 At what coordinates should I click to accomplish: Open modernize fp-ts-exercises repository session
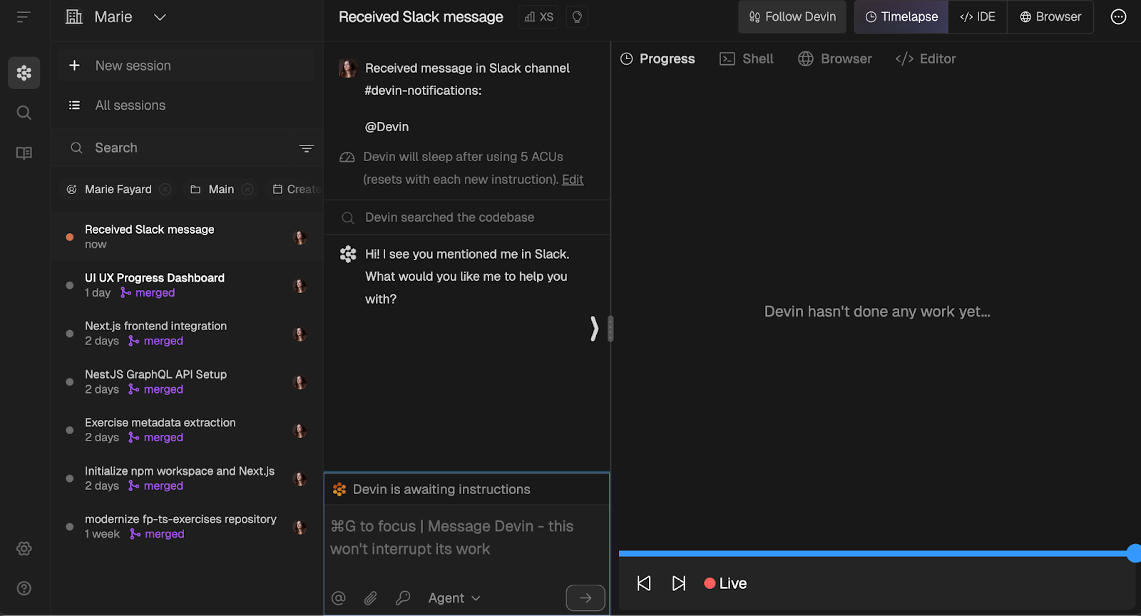(187, 526)
